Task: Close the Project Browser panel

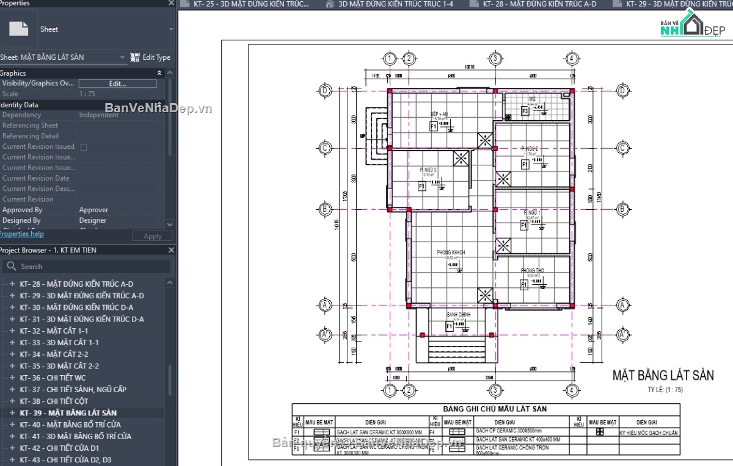Action: pos(171,250)
